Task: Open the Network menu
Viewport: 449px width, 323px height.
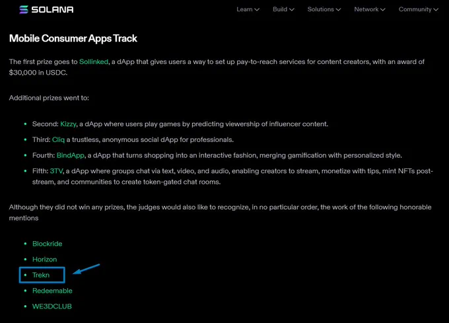Action: tap(369, 9)
